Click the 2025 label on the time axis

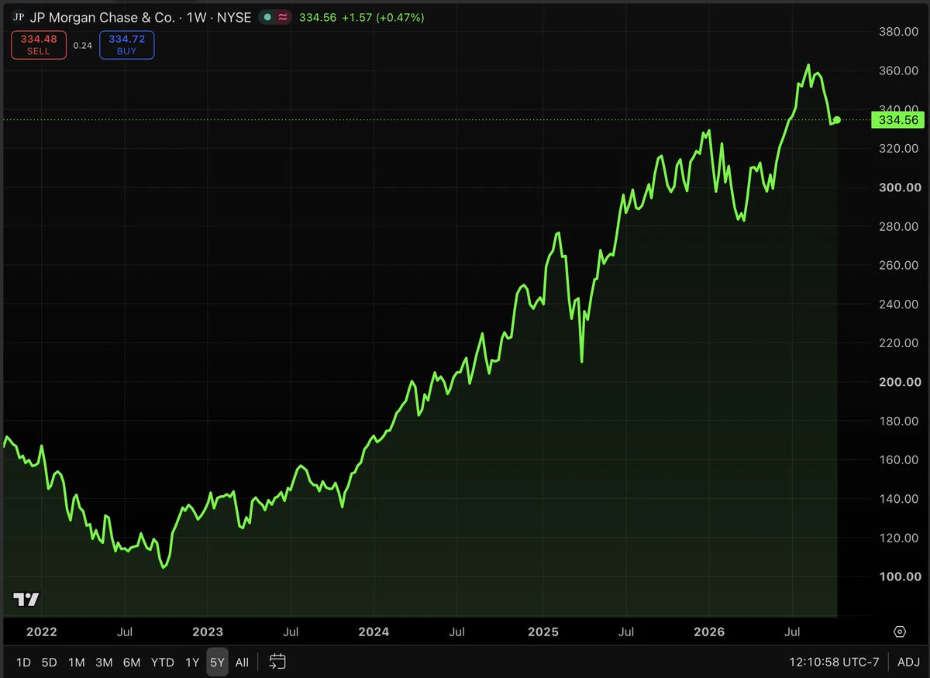coord(542,632)
